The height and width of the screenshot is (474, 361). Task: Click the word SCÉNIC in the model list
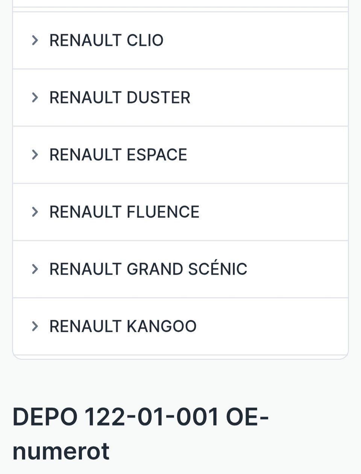[217, 269]
